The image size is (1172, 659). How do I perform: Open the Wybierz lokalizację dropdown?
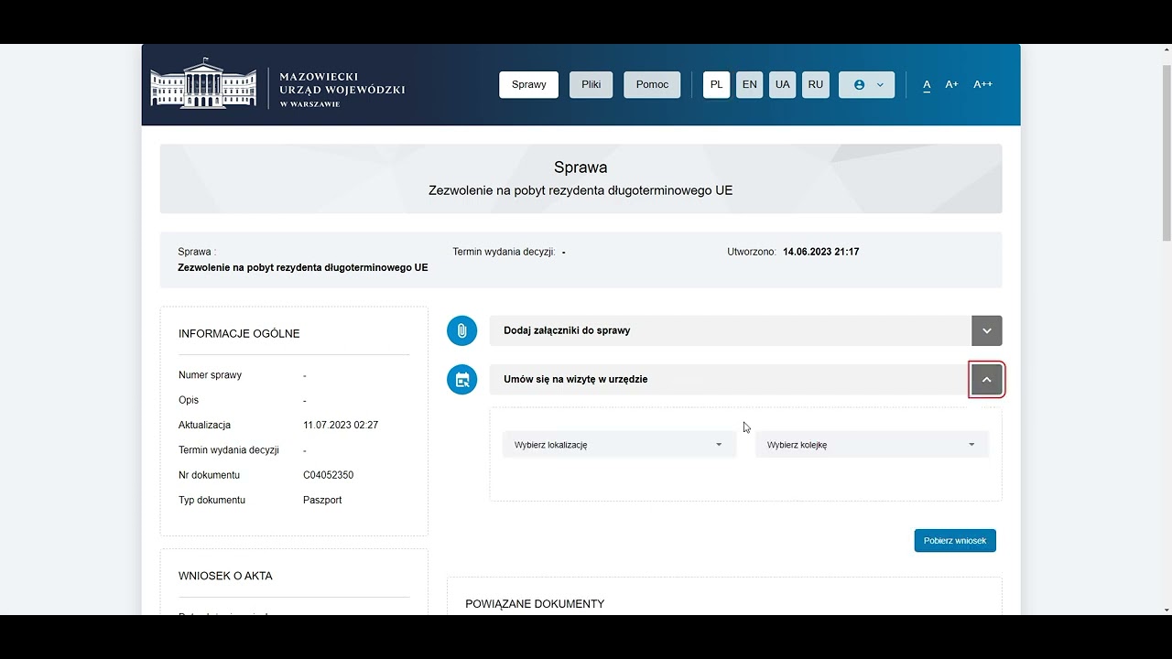[x=619, y=445]
